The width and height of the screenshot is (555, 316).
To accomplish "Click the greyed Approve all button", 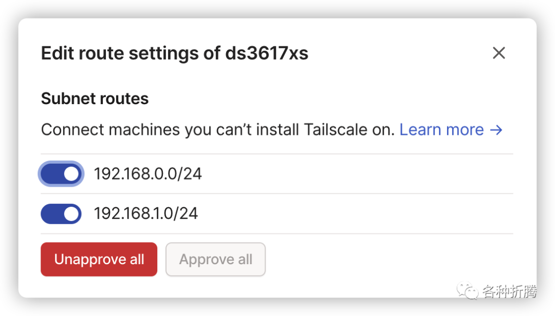I will (x=215, y=259).
